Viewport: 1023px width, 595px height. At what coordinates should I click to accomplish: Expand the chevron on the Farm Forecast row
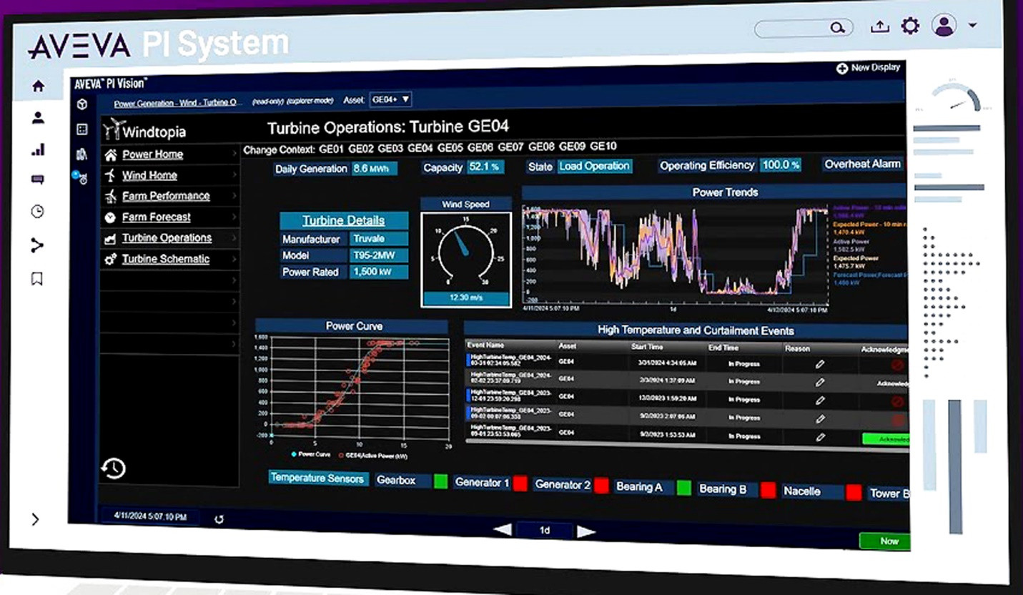[234, 217]
